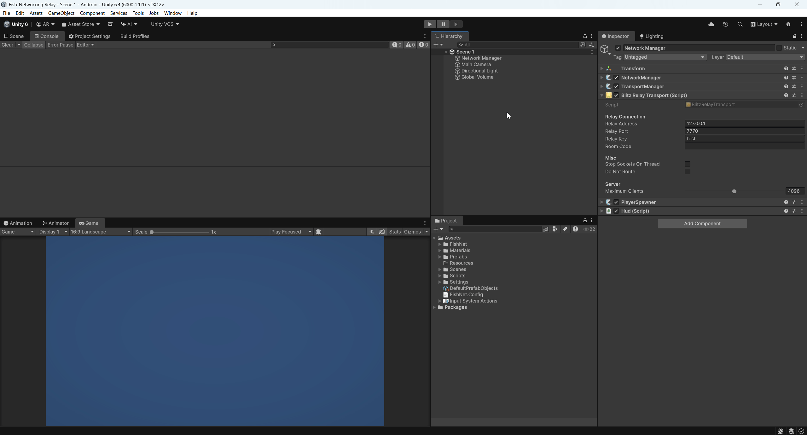
Task: Clear the Console messages
Action: click(x=8, y=45)
